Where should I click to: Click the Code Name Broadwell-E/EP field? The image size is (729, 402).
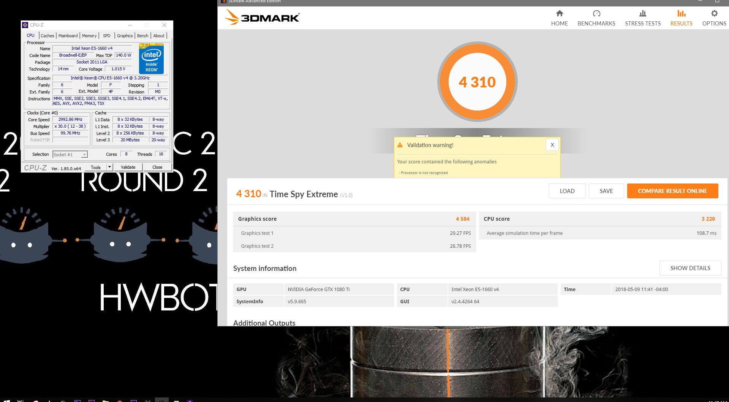coord(73,55)
